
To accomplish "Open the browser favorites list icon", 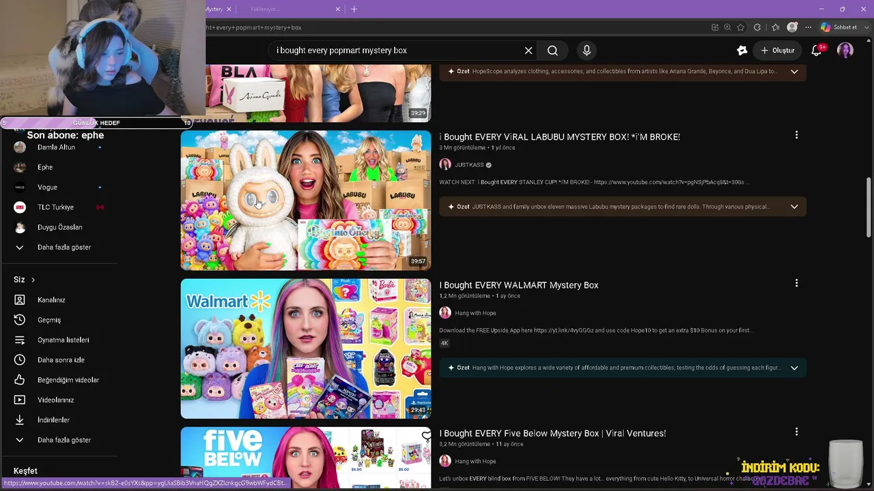I will [x=776, y=27].
